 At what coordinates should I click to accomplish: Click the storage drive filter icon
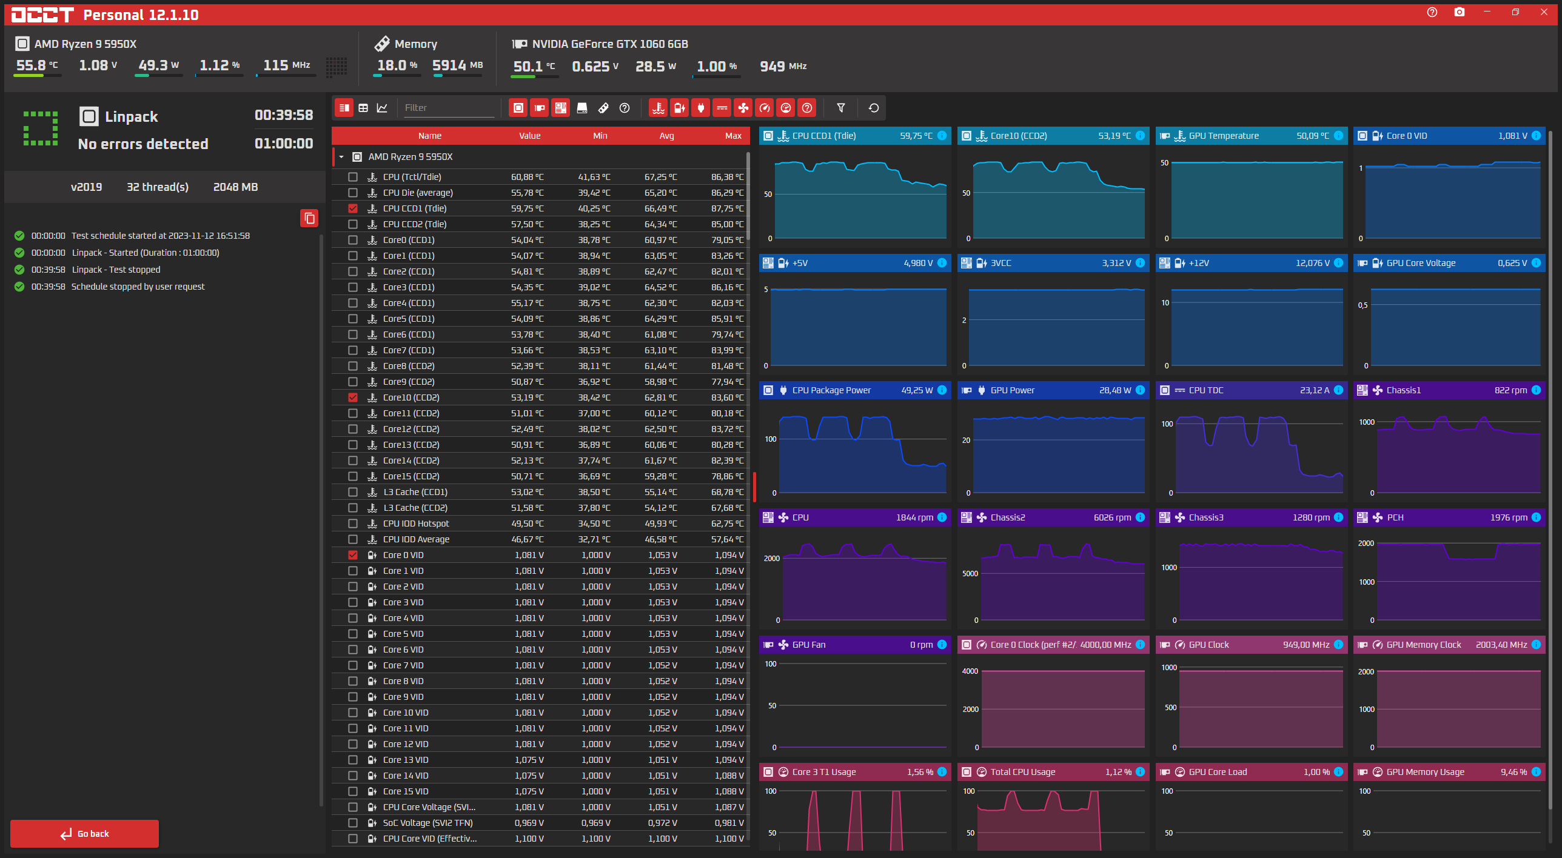[x=582, y=108]
